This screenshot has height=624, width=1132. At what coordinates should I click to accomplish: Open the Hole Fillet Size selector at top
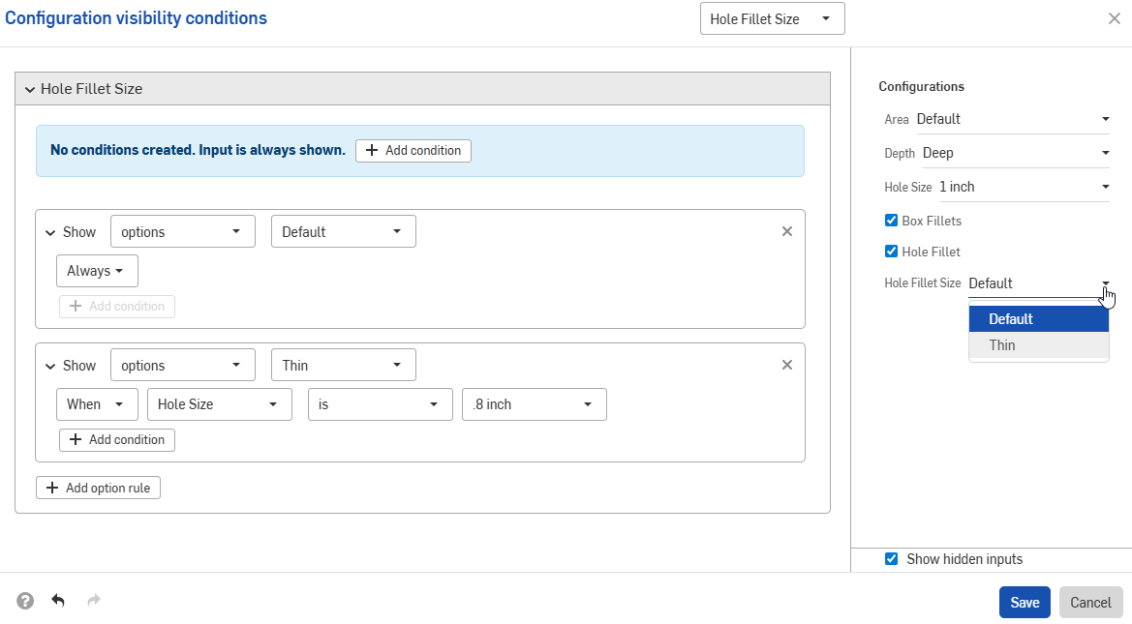(772, 17)
